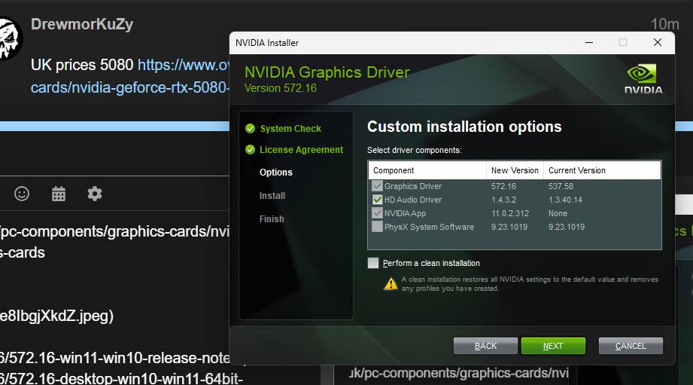
Task: CANCEL the NVIDIA installation
Action: (631, 346)
